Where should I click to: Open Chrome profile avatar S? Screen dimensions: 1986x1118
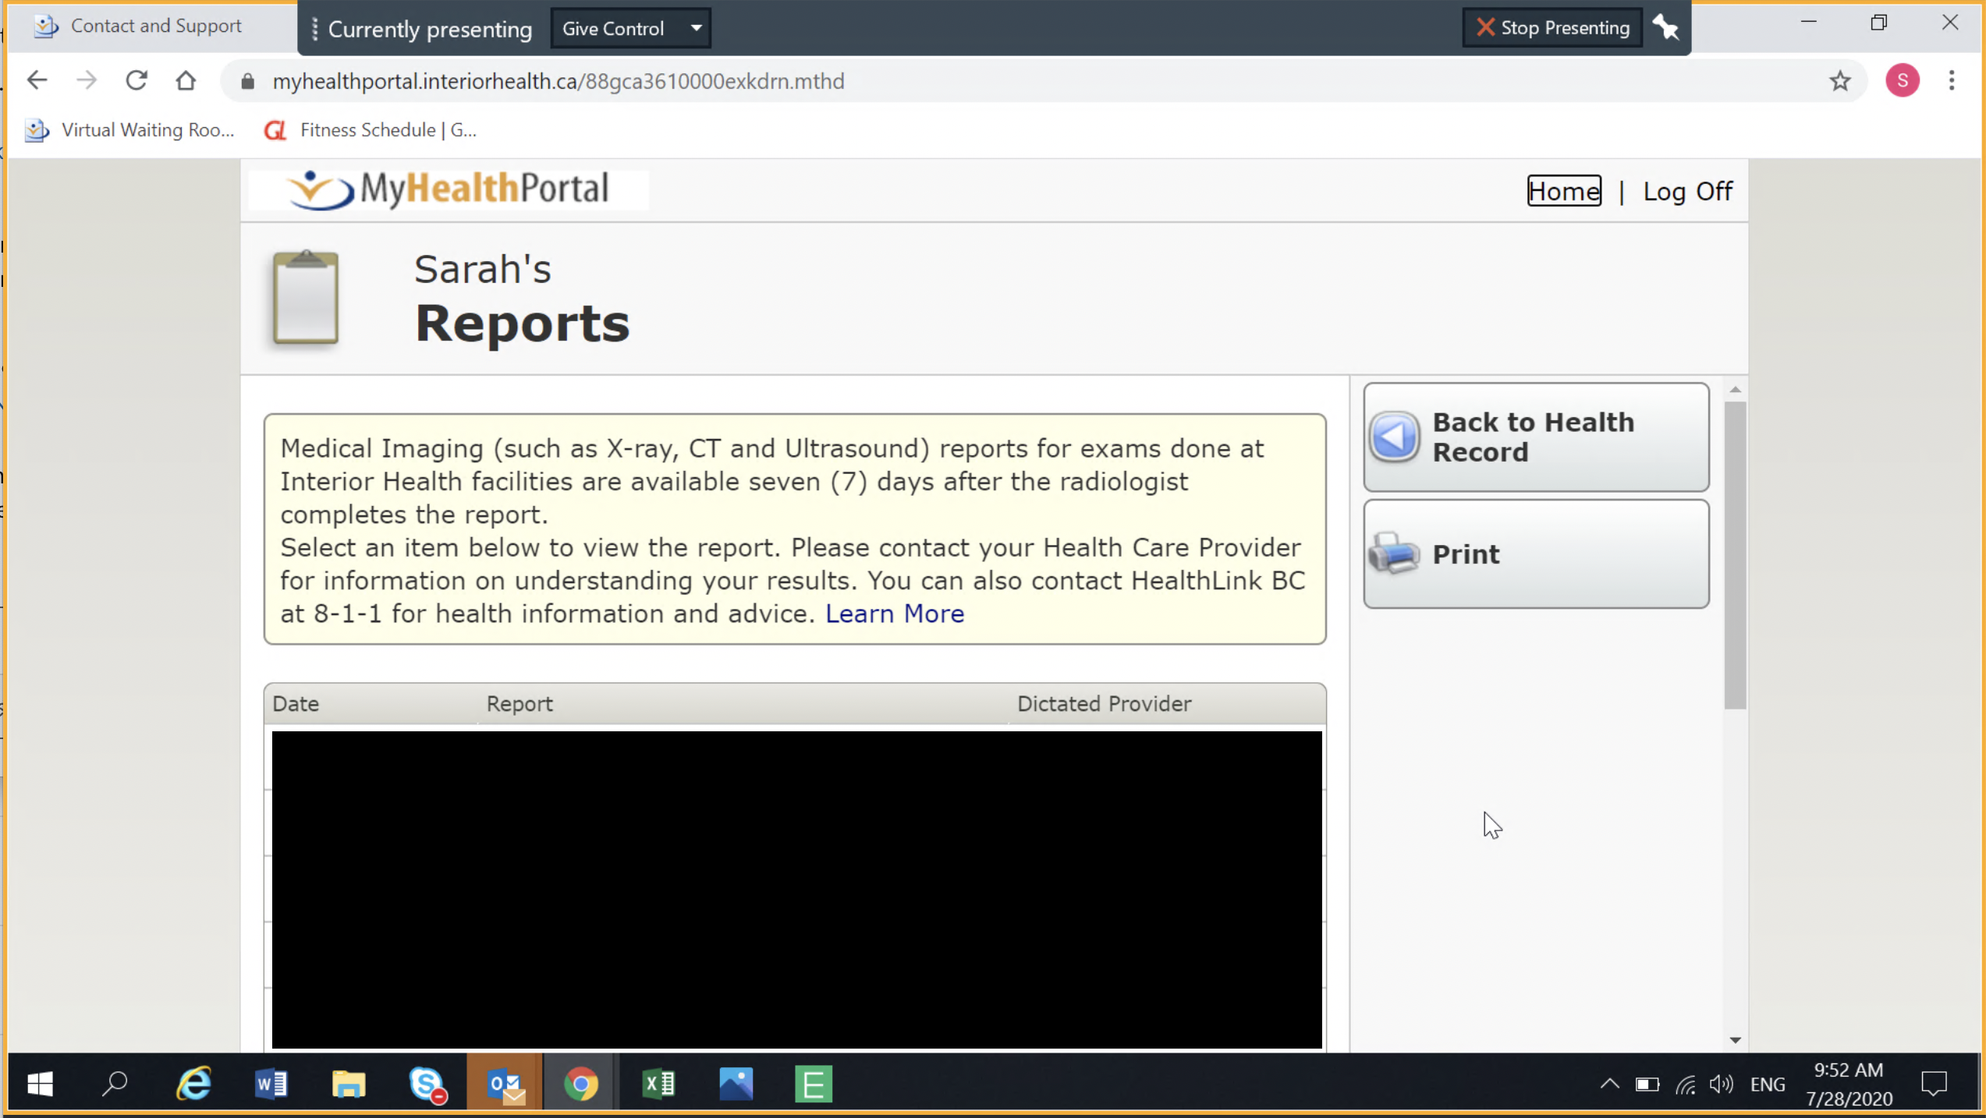coord(1902,81)
